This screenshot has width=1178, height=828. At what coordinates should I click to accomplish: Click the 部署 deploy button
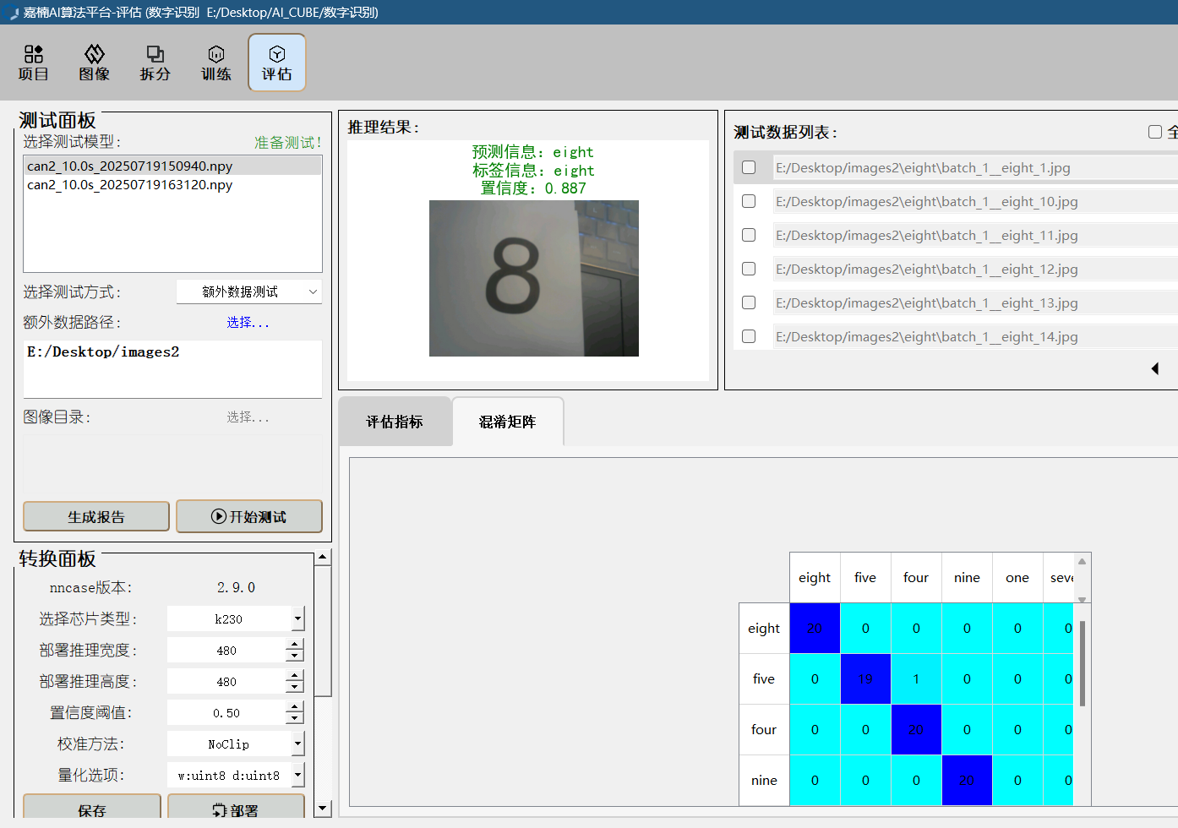pos(236,809)
